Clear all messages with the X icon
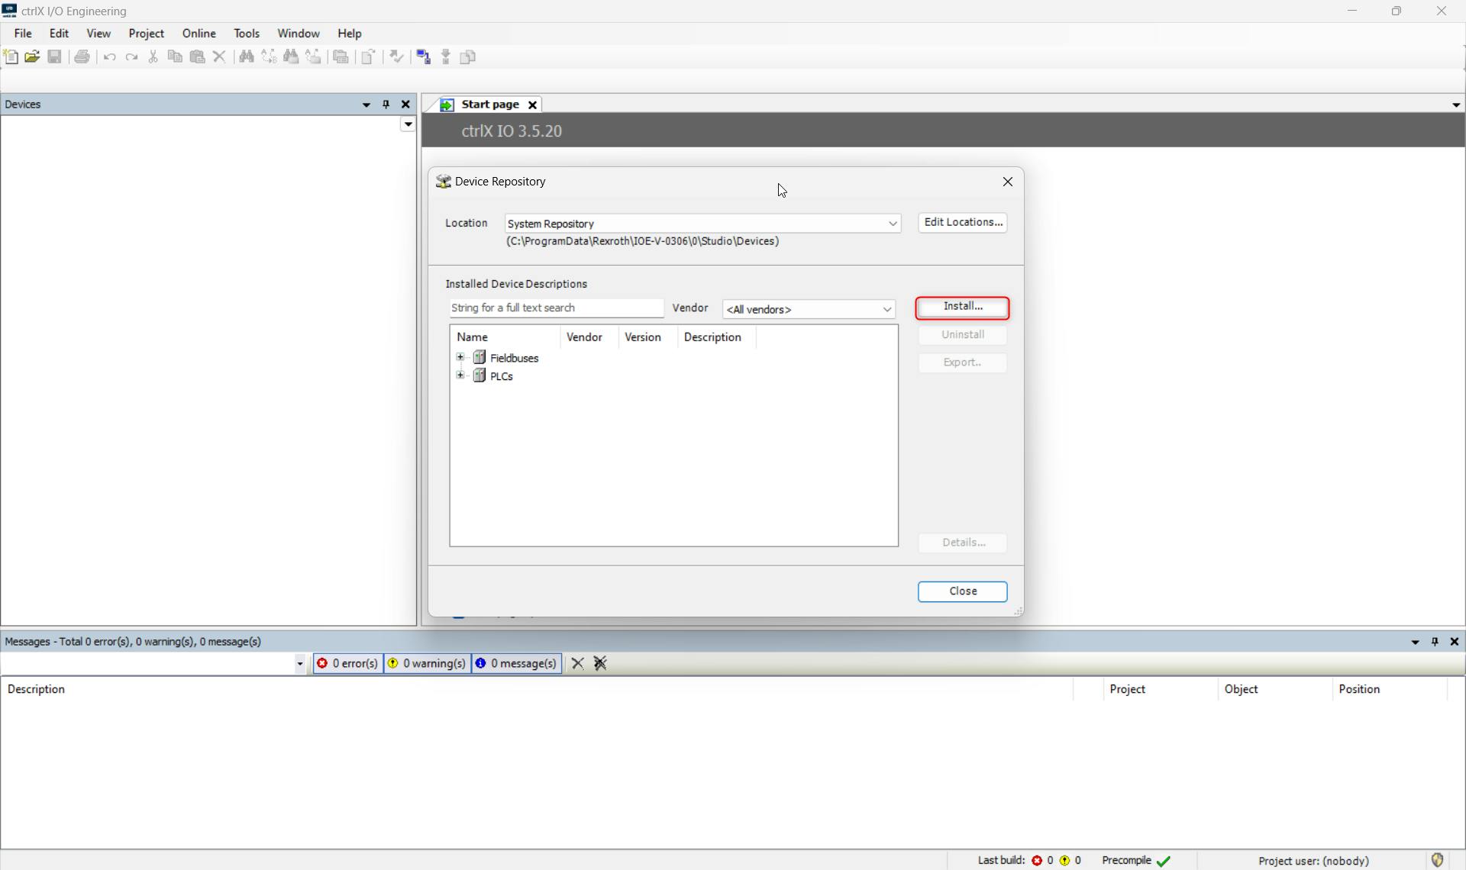The width and height of the screenshot is (1466, 870). 578,664
